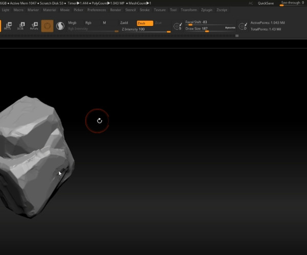Click the sphere material preview icon

pos(60,26)
